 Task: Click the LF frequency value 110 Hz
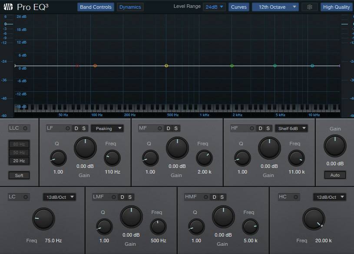tap(112, 172)
